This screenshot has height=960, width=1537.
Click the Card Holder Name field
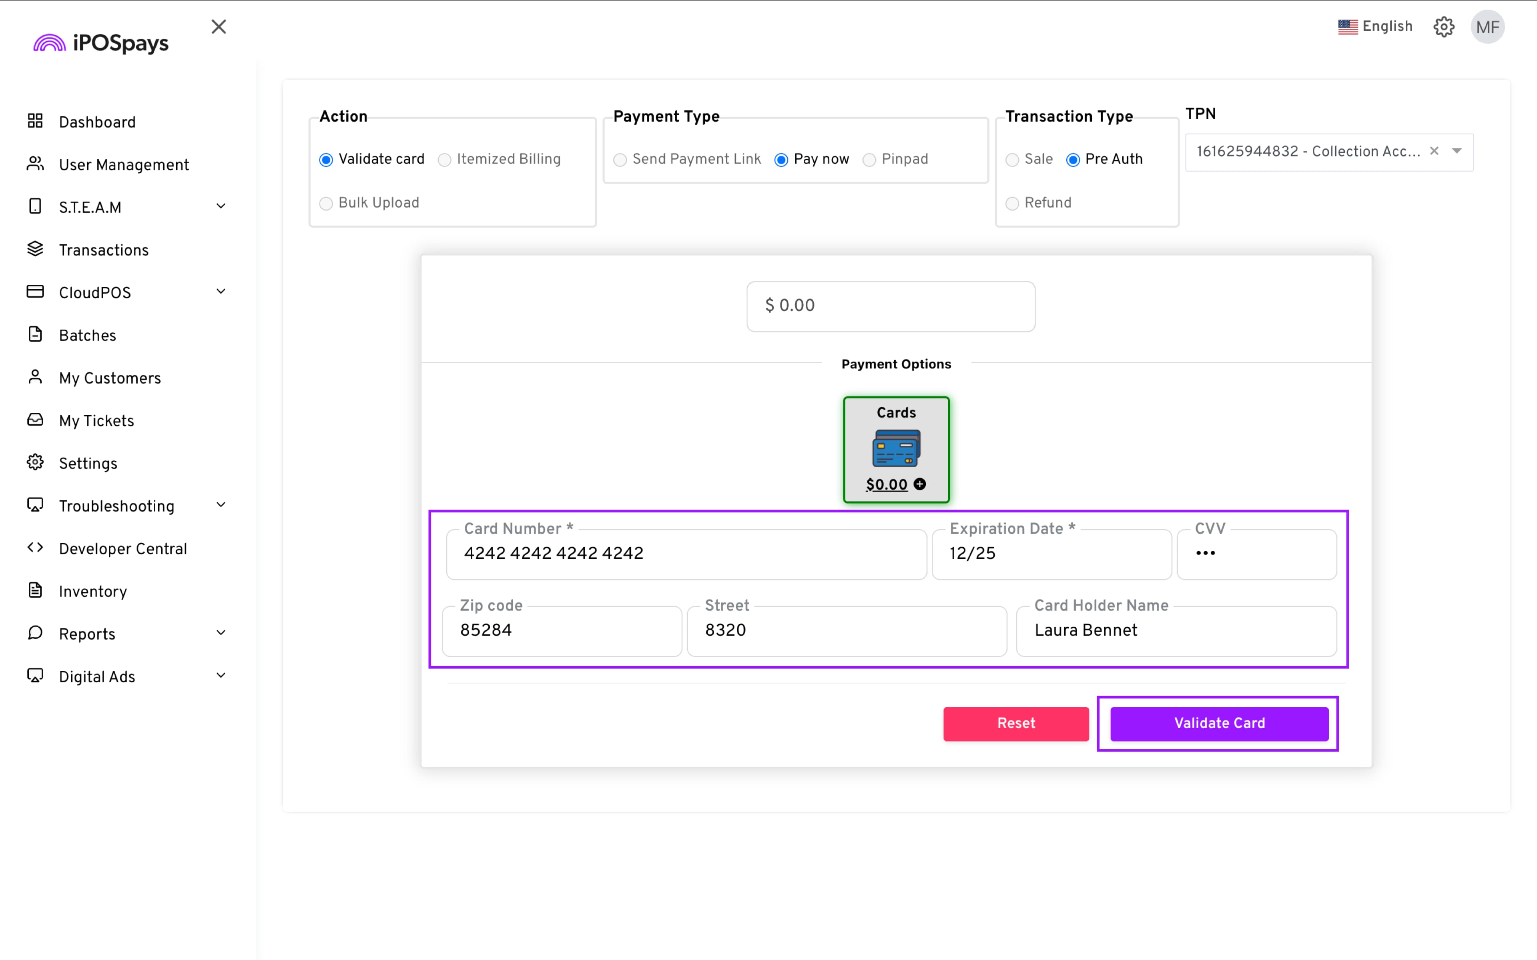[1176, 630]
